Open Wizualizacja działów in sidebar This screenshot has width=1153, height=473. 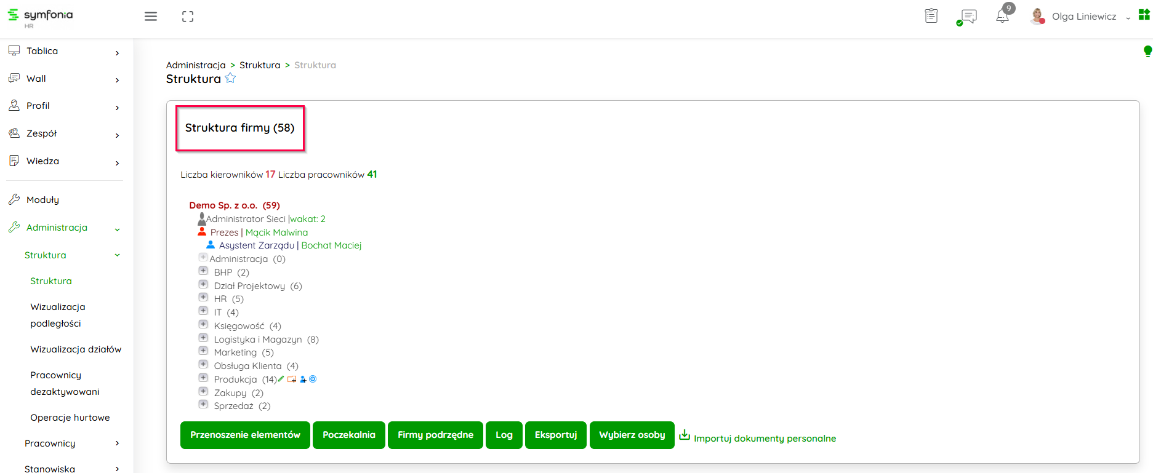click(x=76, y=349)
